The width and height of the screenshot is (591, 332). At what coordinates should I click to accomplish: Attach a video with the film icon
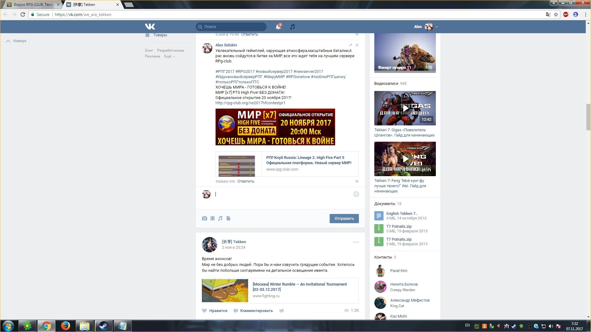click(212, 218)
